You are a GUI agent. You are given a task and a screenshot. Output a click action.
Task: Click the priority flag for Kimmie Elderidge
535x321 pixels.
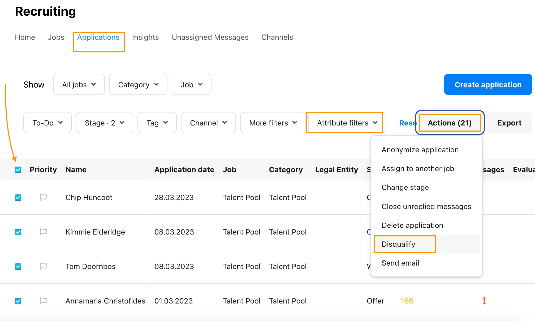(x=43, y=232)
